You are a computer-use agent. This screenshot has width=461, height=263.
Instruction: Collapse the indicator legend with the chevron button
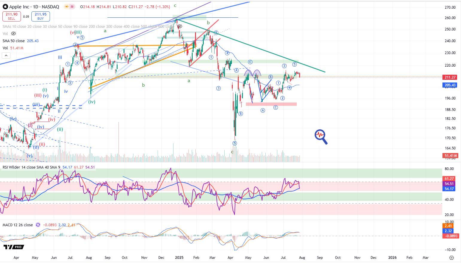pyautogui.click(x=6, y=55)
